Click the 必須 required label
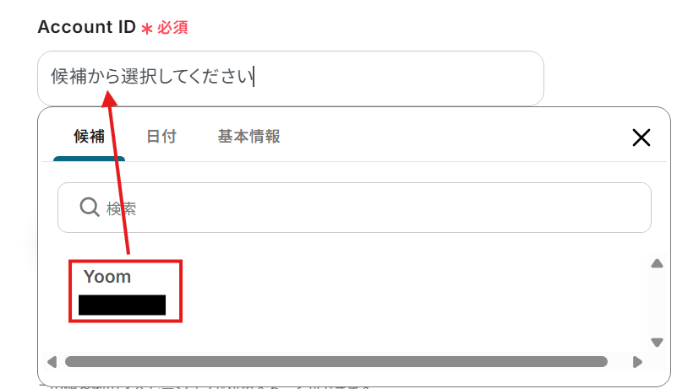 (172, 28)
